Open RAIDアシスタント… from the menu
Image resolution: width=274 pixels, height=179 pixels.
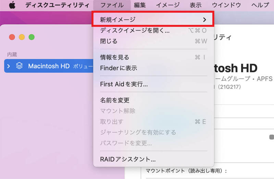(153, 159)
